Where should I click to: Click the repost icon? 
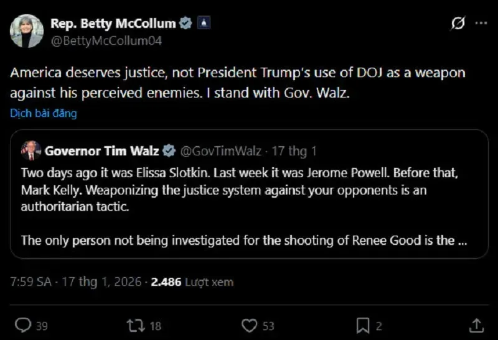[134, 324]
